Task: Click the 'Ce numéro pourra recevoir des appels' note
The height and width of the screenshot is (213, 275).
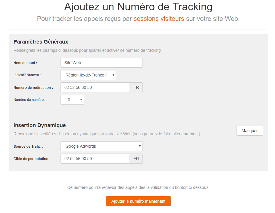Action: [x=138, y=187]
